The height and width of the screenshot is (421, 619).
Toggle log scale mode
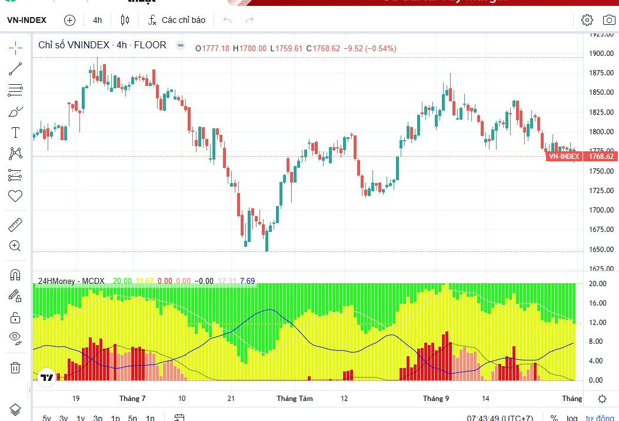(x=571, y=418)
